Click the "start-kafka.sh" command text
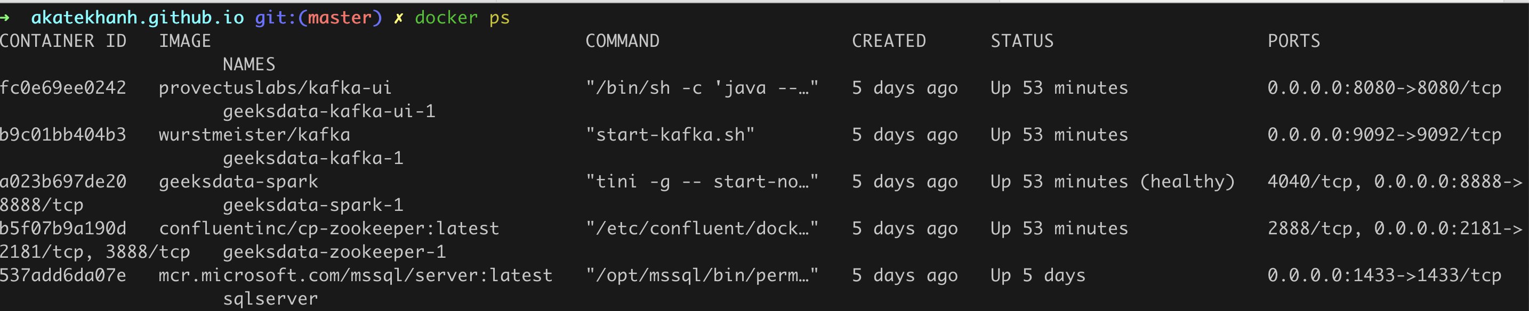Viewport: 1529px width, 311px height. [x=670, y=135]
